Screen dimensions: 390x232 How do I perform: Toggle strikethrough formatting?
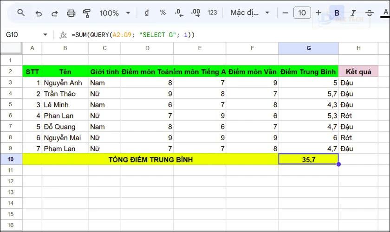tap(370, 13)
